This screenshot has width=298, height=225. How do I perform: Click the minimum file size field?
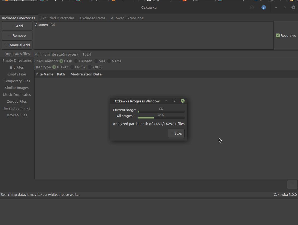pyautogui.click(x=189, y=54)
